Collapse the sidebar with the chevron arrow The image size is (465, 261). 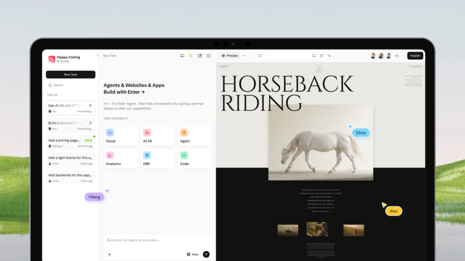pyautogui.click(x=98, y=56)
